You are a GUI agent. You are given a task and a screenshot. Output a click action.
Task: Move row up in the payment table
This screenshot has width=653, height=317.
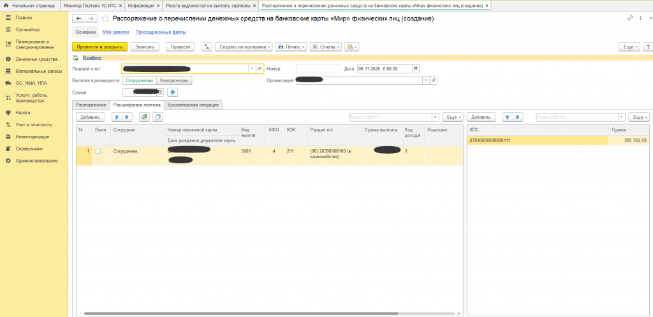pyautogui.click(x=117, y=117)
